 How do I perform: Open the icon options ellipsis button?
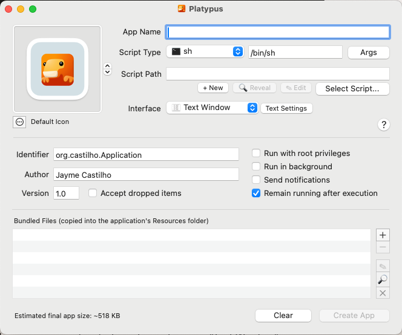point(19,122)
